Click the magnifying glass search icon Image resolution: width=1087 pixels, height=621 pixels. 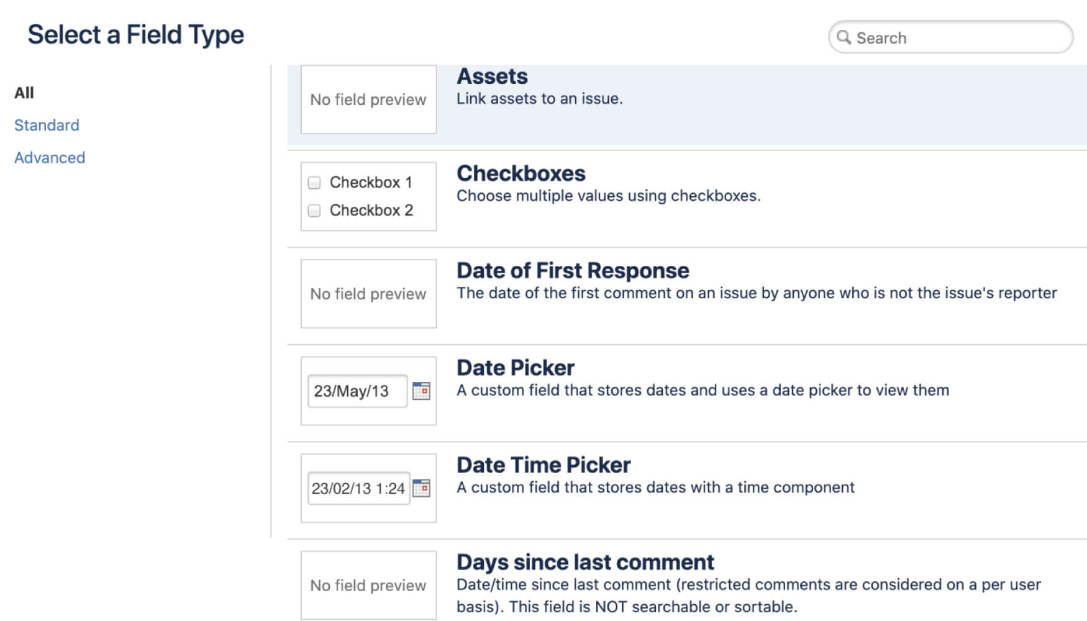tap(844, 37)
